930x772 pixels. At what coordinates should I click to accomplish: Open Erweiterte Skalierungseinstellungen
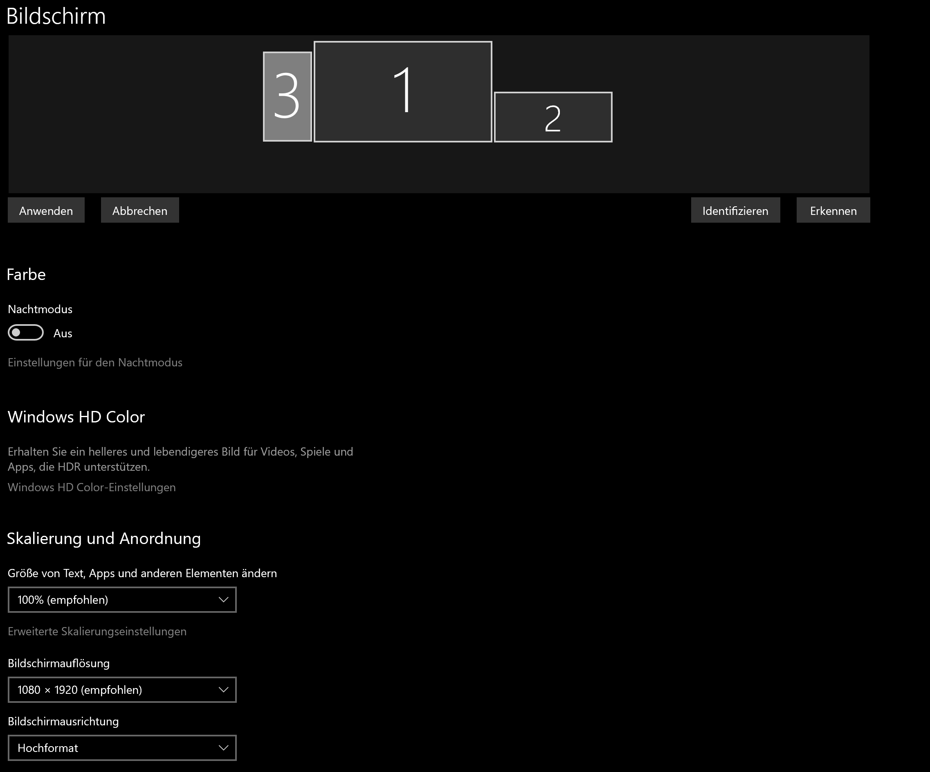(97, 631)
